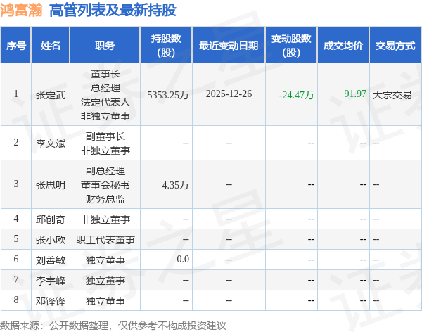
Task: Select the 序号 column header
Action: click(x=16, y=45)
